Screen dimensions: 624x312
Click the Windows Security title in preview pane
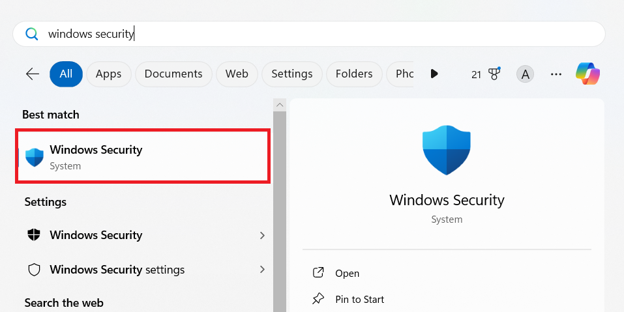click(447, 200)
